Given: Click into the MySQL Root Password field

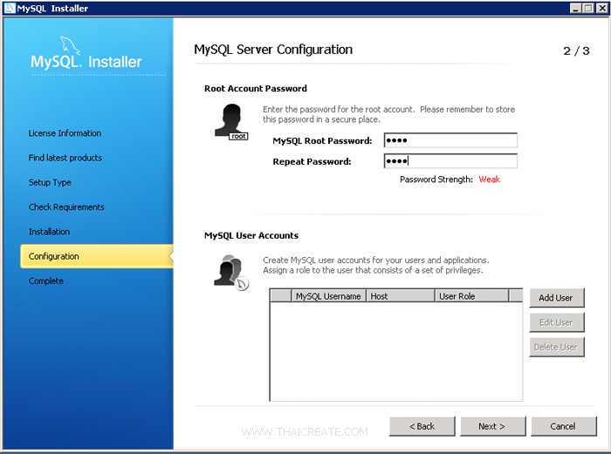Looking at the screenshot, I should click(x=450, y=140).
